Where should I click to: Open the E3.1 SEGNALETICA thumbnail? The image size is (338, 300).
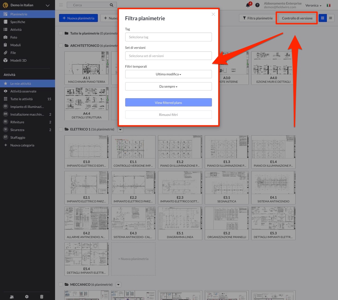point(226,188)
